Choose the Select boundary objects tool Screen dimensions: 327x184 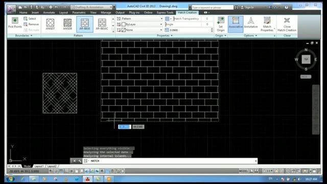[30, 18]
